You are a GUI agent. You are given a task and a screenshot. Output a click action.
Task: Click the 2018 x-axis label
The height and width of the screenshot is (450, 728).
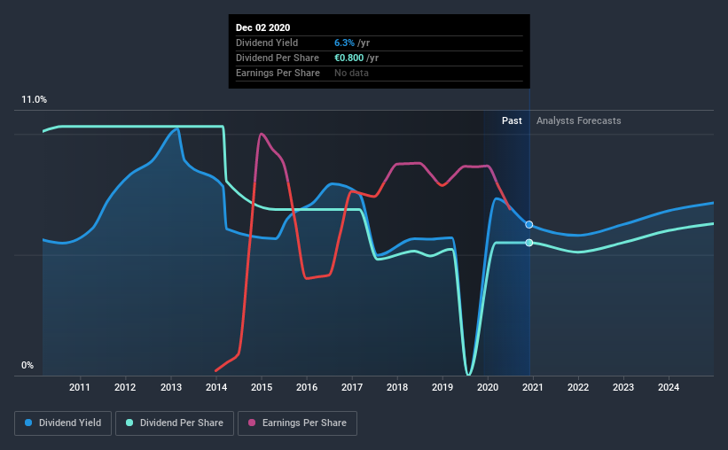tap(397, 387)
